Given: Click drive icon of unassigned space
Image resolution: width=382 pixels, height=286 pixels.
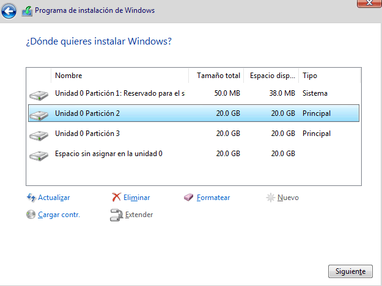Looking at the screenshot, I should [39, 155].
